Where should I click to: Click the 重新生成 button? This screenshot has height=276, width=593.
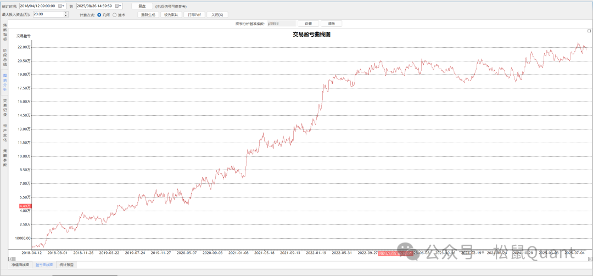pos(148,15)
